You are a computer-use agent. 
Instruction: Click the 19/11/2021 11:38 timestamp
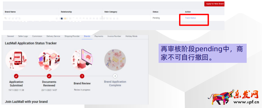click(16, 90)
